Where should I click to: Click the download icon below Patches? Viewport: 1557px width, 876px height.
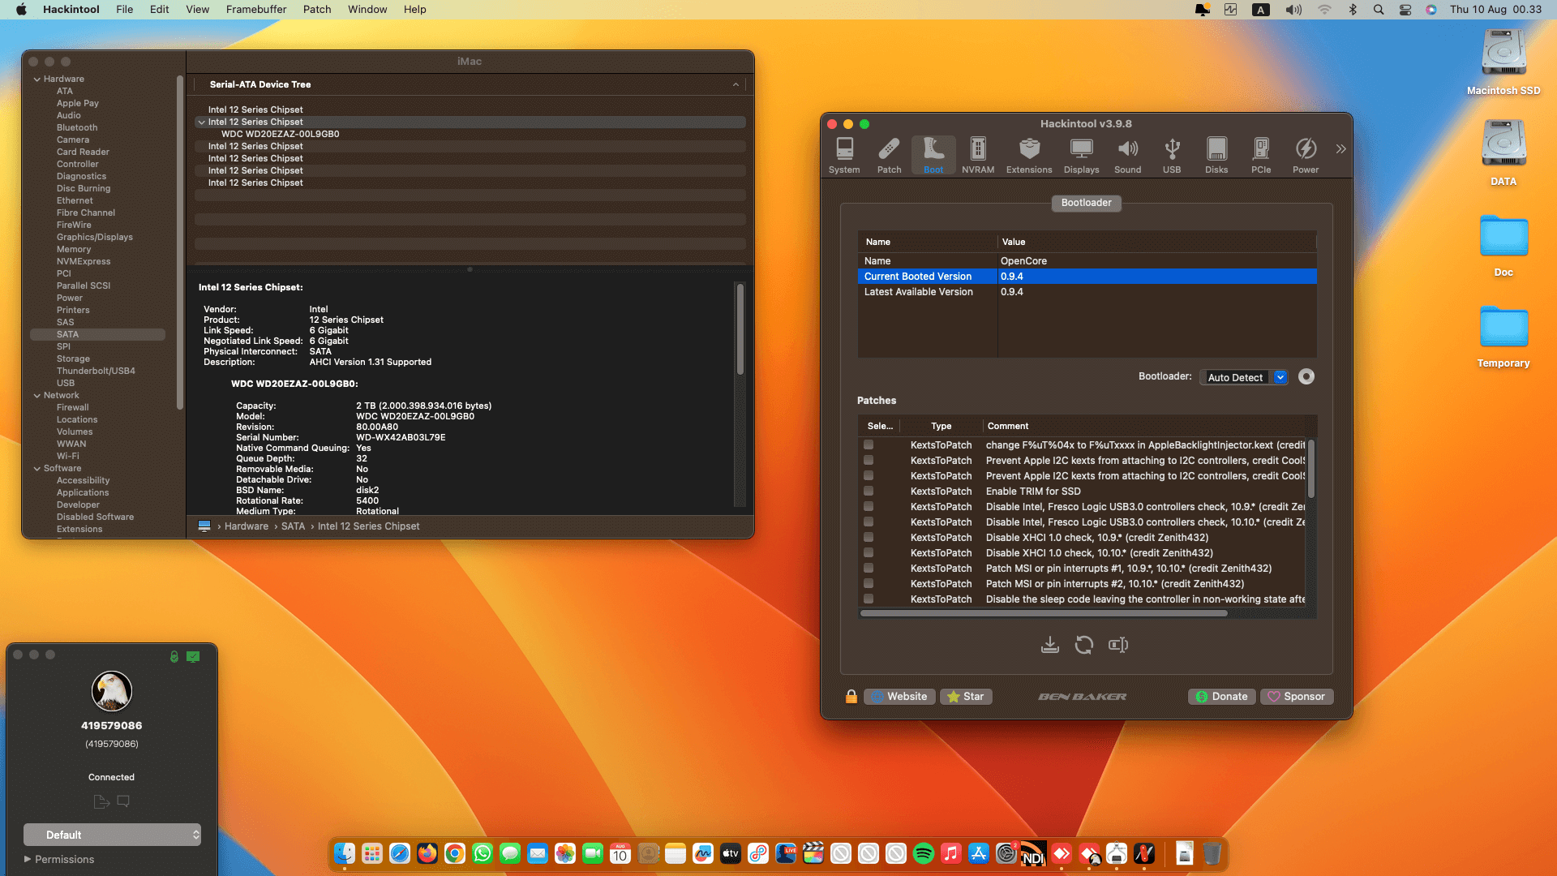(x=1049, y=645)
